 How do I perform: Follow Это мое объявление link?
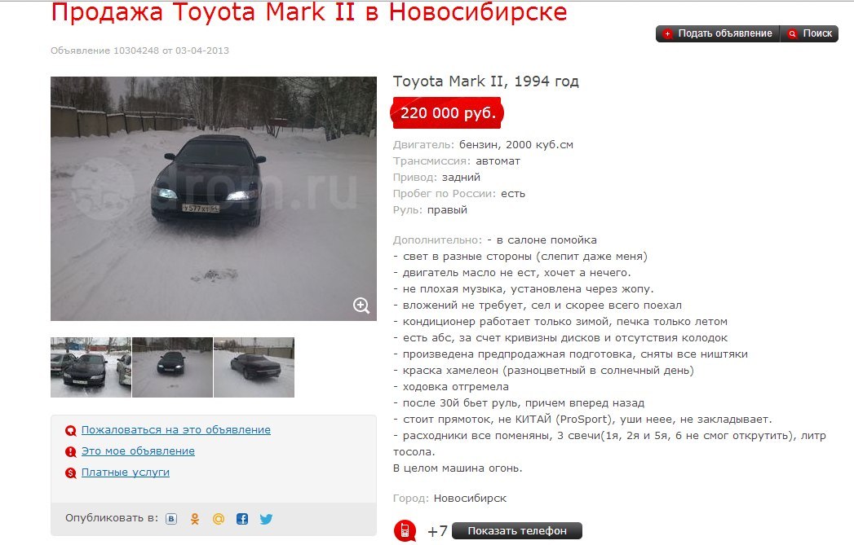tap(138, 451)
